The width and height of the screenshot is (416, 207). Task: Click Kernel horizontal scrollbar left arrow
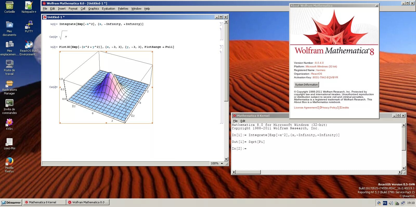[x=234, y=172]
